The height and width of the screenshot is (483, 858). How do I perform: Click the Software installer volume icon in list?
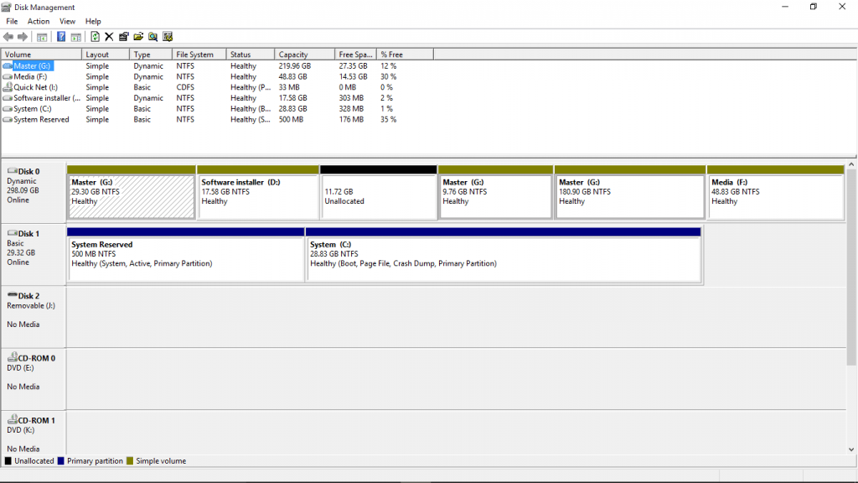coord(8,98)
